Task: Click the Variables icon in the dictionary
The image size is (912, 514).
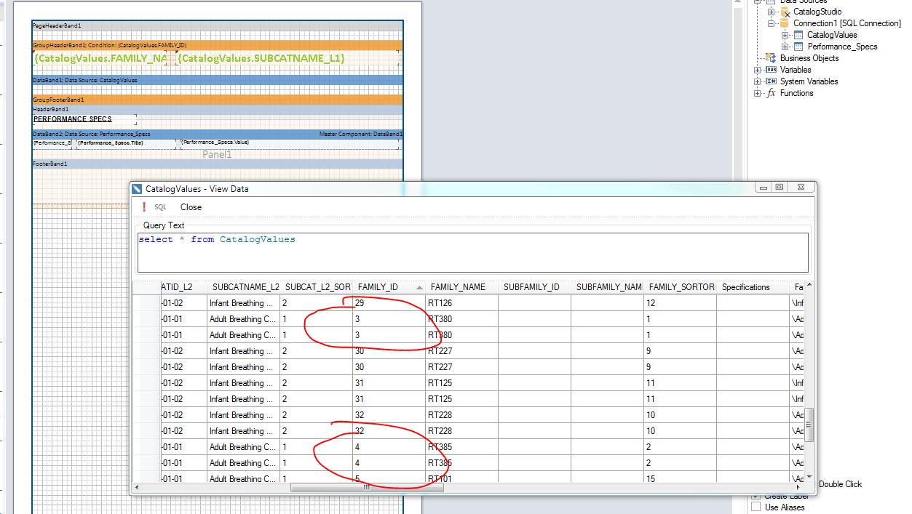Action: (x=772, y=70)
